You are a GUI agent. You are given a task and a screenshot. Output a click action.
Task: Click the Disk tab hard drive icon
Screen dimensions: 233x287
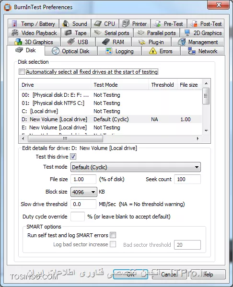19,50
